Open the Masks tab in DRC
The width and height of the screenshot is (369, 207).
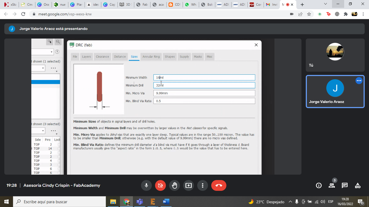(198, 57)
